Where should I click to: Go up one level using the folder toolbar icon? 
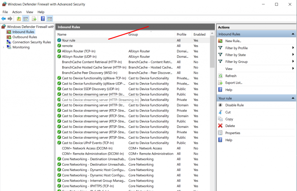pos(19,19)
